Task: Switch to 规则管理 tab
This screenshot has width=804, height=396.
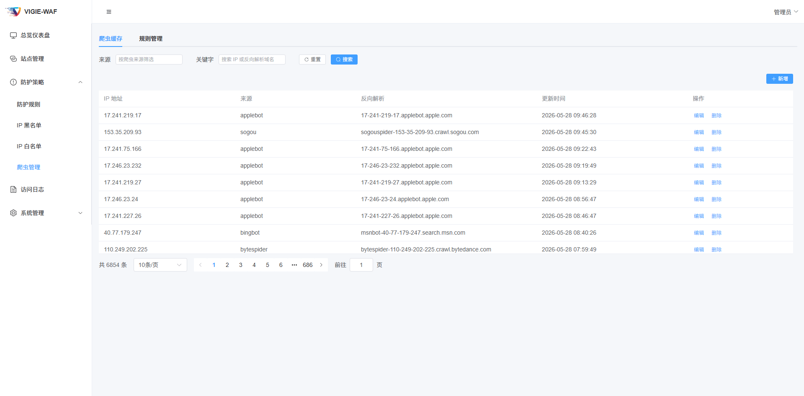Action: pyautogui.click(x=151, y=39)
